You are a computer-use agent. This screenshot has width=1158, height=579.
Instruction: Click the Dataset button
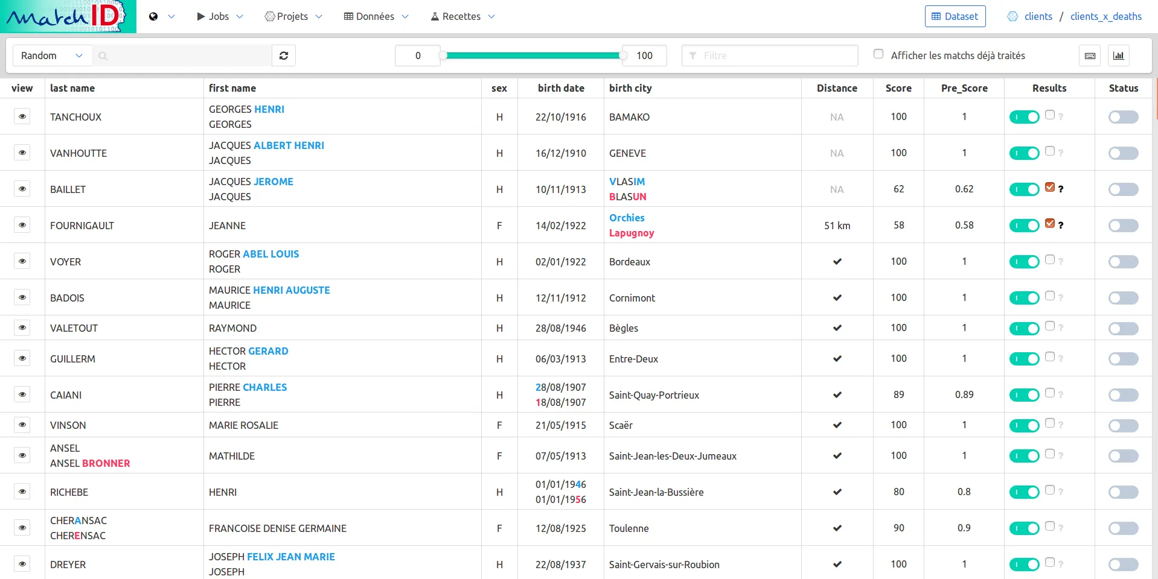coord(955,16)
